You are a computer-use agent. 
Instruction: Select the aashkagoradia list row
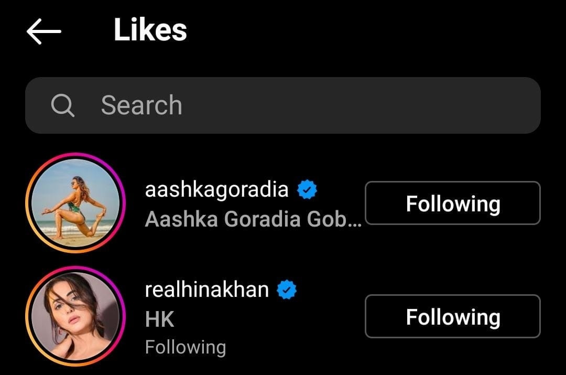(282, 202)
